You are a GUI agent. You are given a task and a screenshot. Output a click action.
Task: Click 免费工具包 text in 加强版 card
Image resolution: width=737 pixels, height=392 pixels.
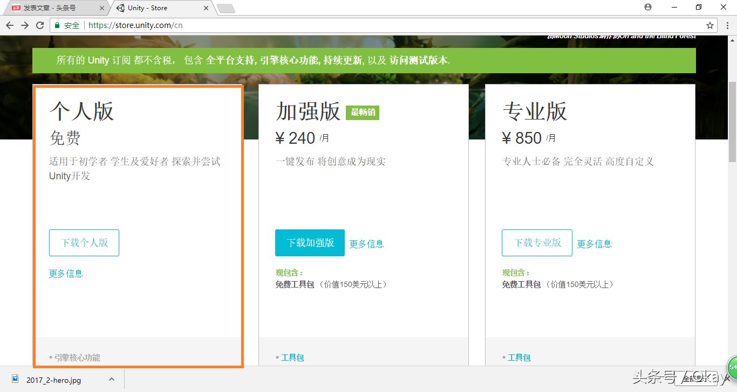295,284
